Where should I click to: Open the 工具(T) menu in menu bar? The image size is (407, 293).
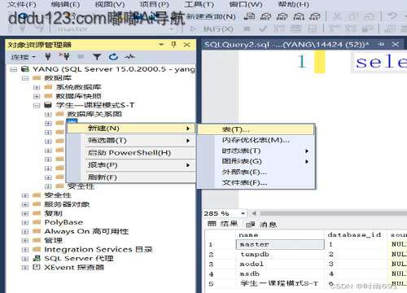(199, 4)
